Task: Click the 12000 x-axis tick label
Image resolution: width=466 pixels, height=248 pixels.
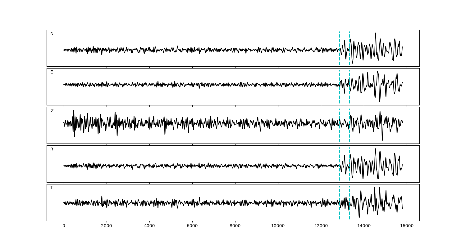Action: (x=321, y=226)
